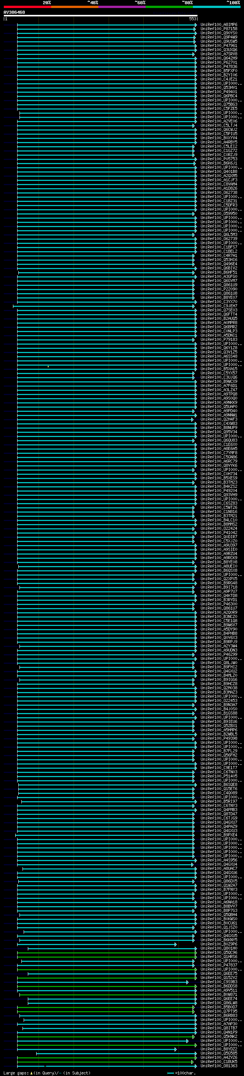The height and width of the screenshot is (1076, 244).
Task: Pick the UniRef100_C5FZE5 hit label
Action: pos(219,109)
